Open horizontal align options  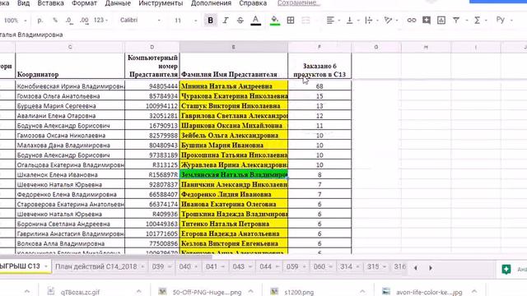pos(333,21)
